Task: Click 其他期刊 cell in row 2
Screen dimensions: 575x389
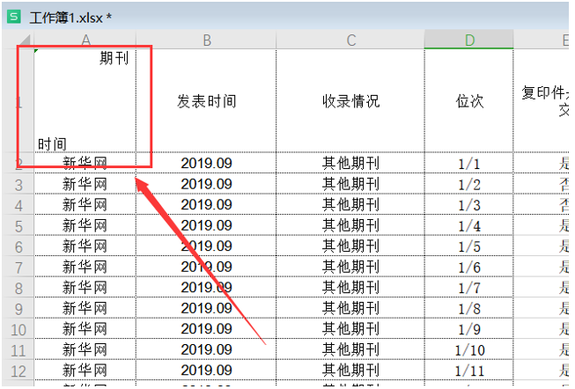Action: 350,163
